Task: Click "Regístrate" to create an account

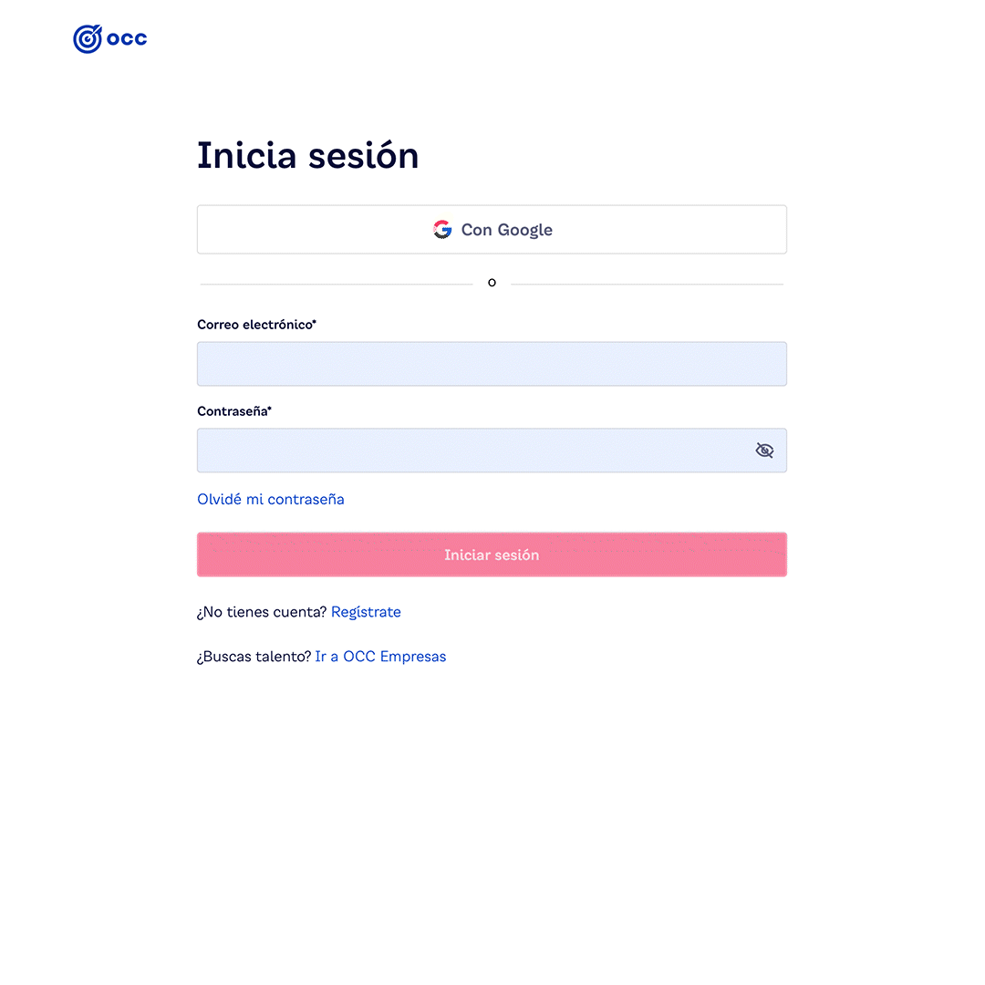Action: click(366, 611)
